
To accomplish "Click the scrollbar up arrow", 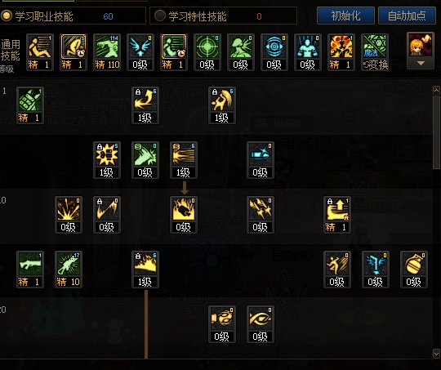I will 436,91.
